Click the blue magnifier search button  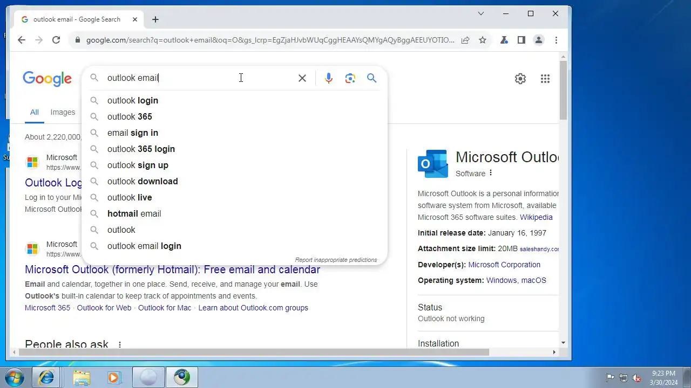pyautogui.click(x=372, y=78)
